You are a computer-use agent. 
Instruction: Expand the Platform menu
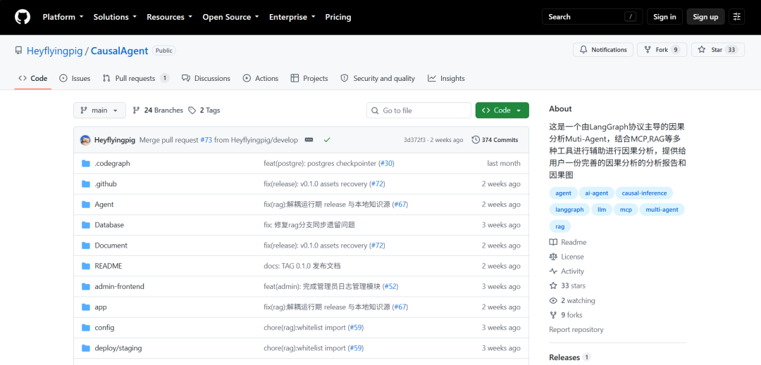click(63, 17)
